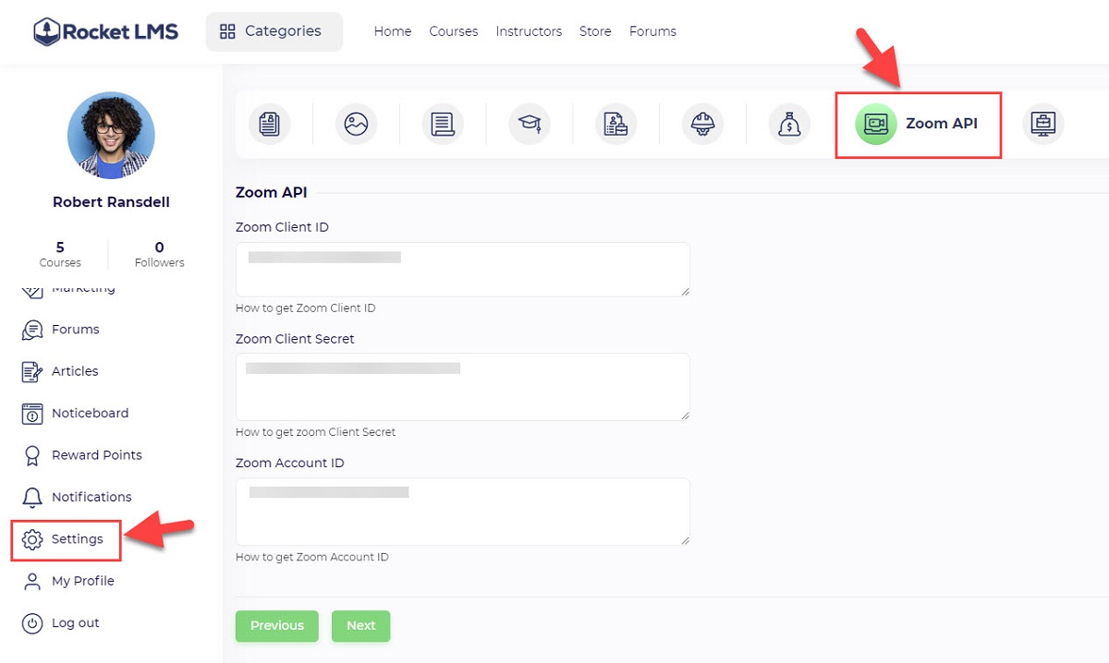Screen dimensions: 1109x663
Task: Click the Zoom Client ID text field
Action: (x=462, y=270)
